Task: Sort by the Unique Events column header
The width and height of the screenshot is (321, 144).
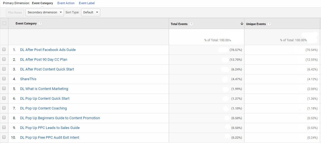Action: pos(256,24)
